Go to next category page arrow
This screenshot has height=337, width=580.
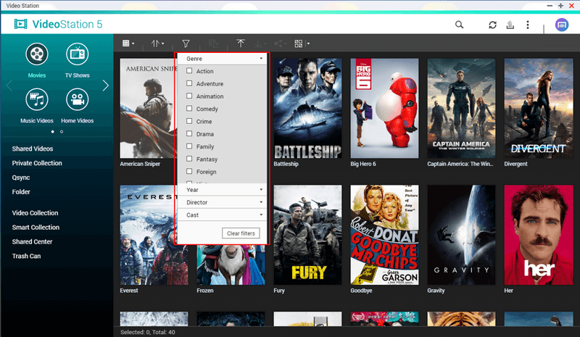pyautogui.click(x=106, y=86)
